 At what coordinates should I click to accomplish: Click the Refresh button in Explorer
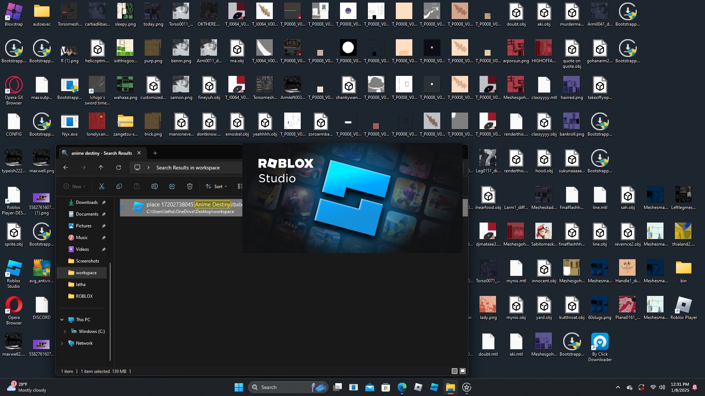pos(119,168)
